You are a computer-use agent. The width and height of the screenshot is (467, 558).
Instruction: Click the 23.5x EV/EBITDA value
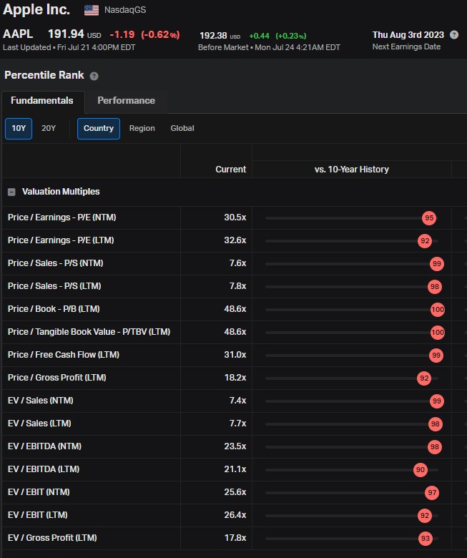(x=235, y=446)
